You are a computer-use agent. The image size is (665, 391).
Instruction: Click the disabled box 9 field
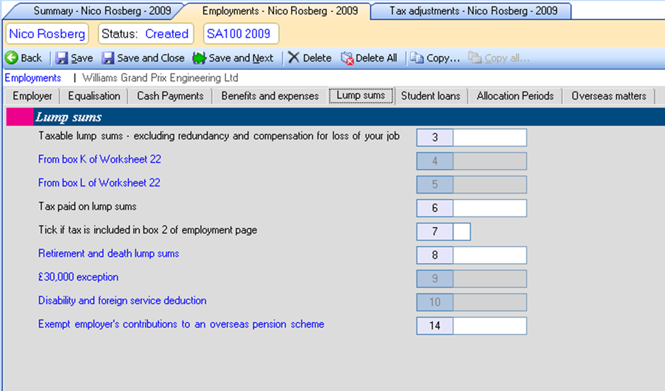490,279
